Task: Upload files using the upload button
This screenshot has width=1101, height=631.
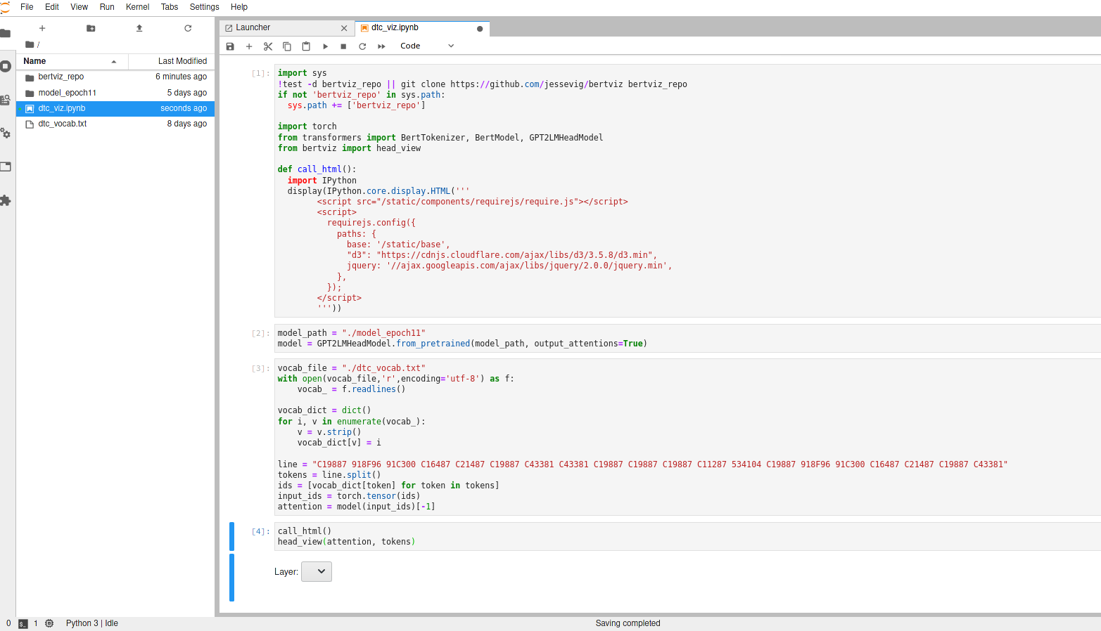Action: point(139,28)
